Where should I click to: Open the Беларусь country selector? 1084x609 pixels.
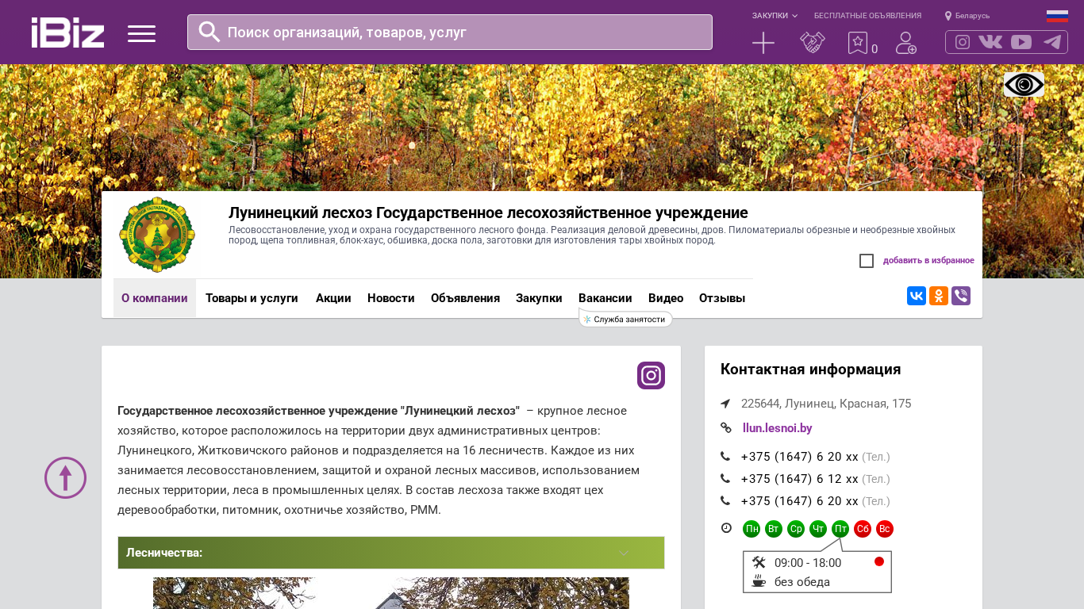[967, 16]
